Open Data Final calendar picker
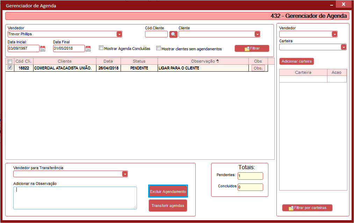Screen dimensions: 354x223 [88, 49]
